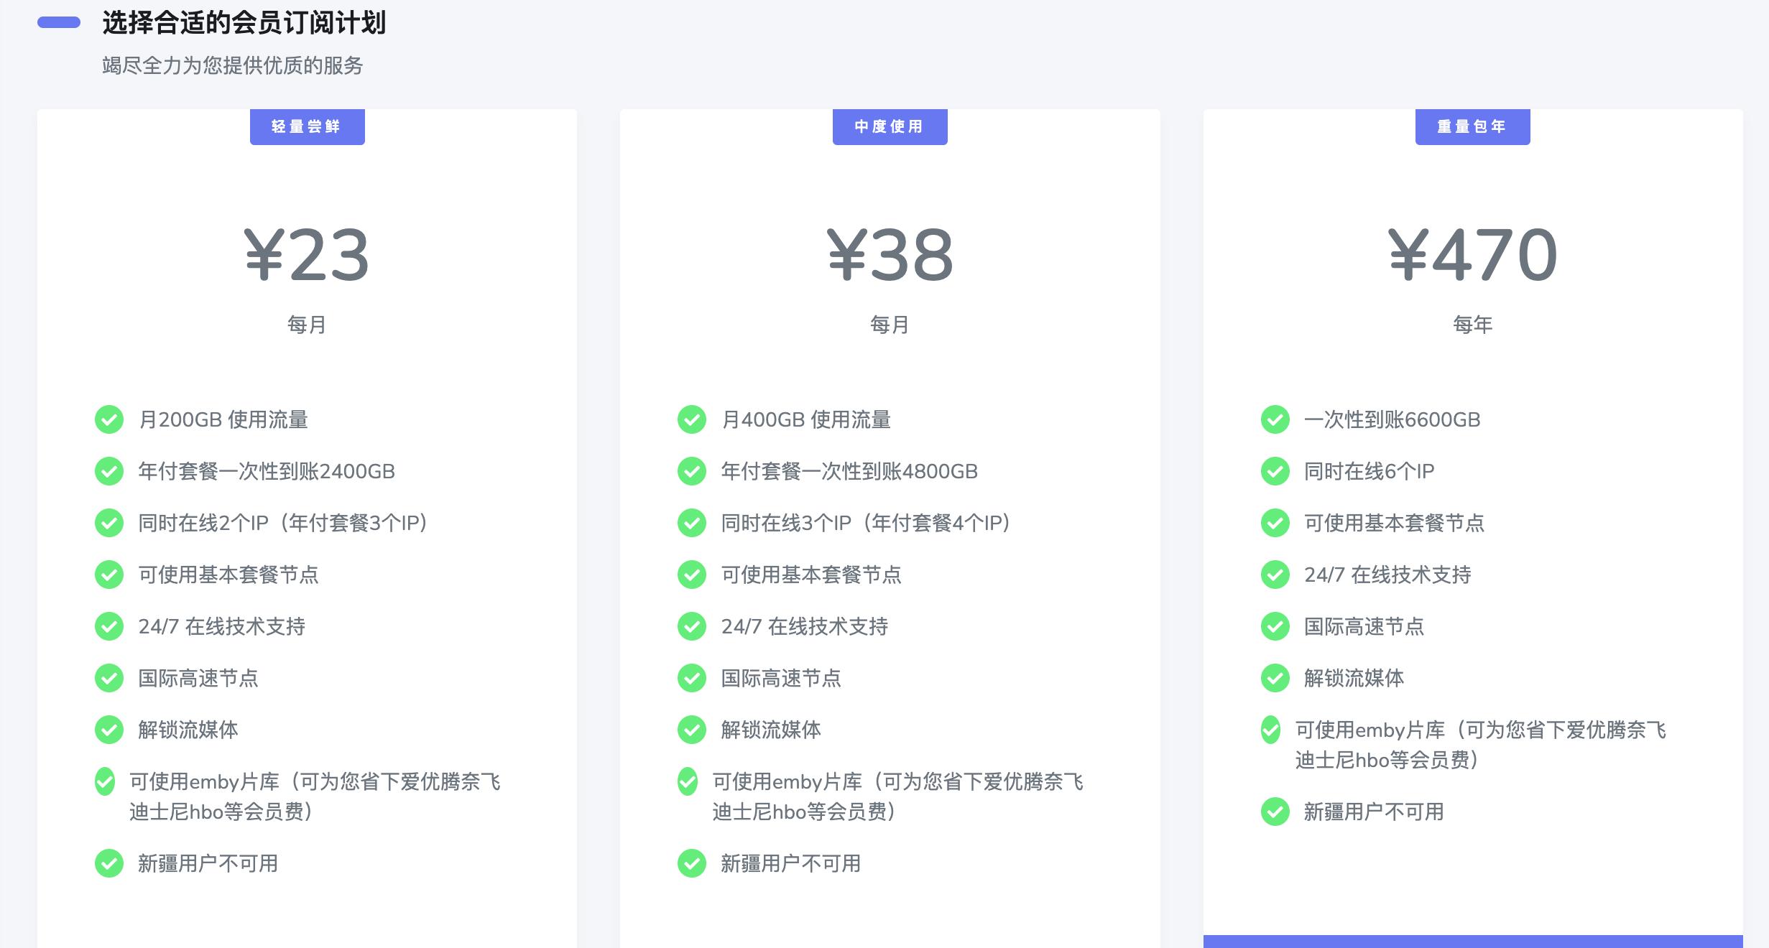This screenshot has height=948, width=1769.
Task: Click 可使用基本套餐节点 check icon in ¥23 plan
Action: [x=109, y=575]
